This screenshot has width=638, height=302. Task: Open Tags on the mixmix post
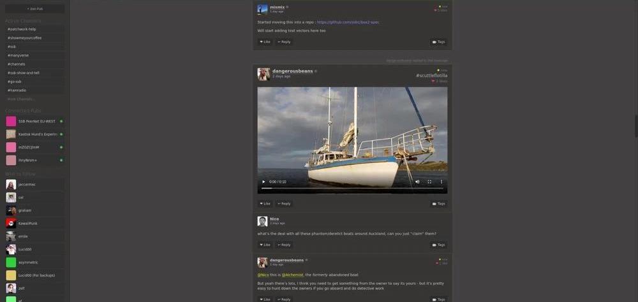click(x=438, y=42)
